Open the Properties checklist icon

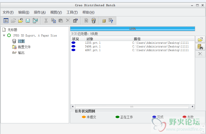[75, 21]
